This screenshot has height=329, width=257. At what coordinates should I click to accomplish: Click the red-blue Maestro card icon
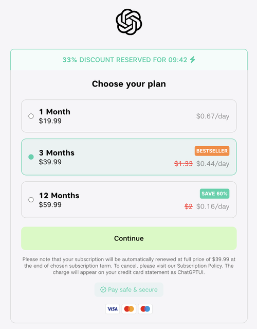pos(145,309)
